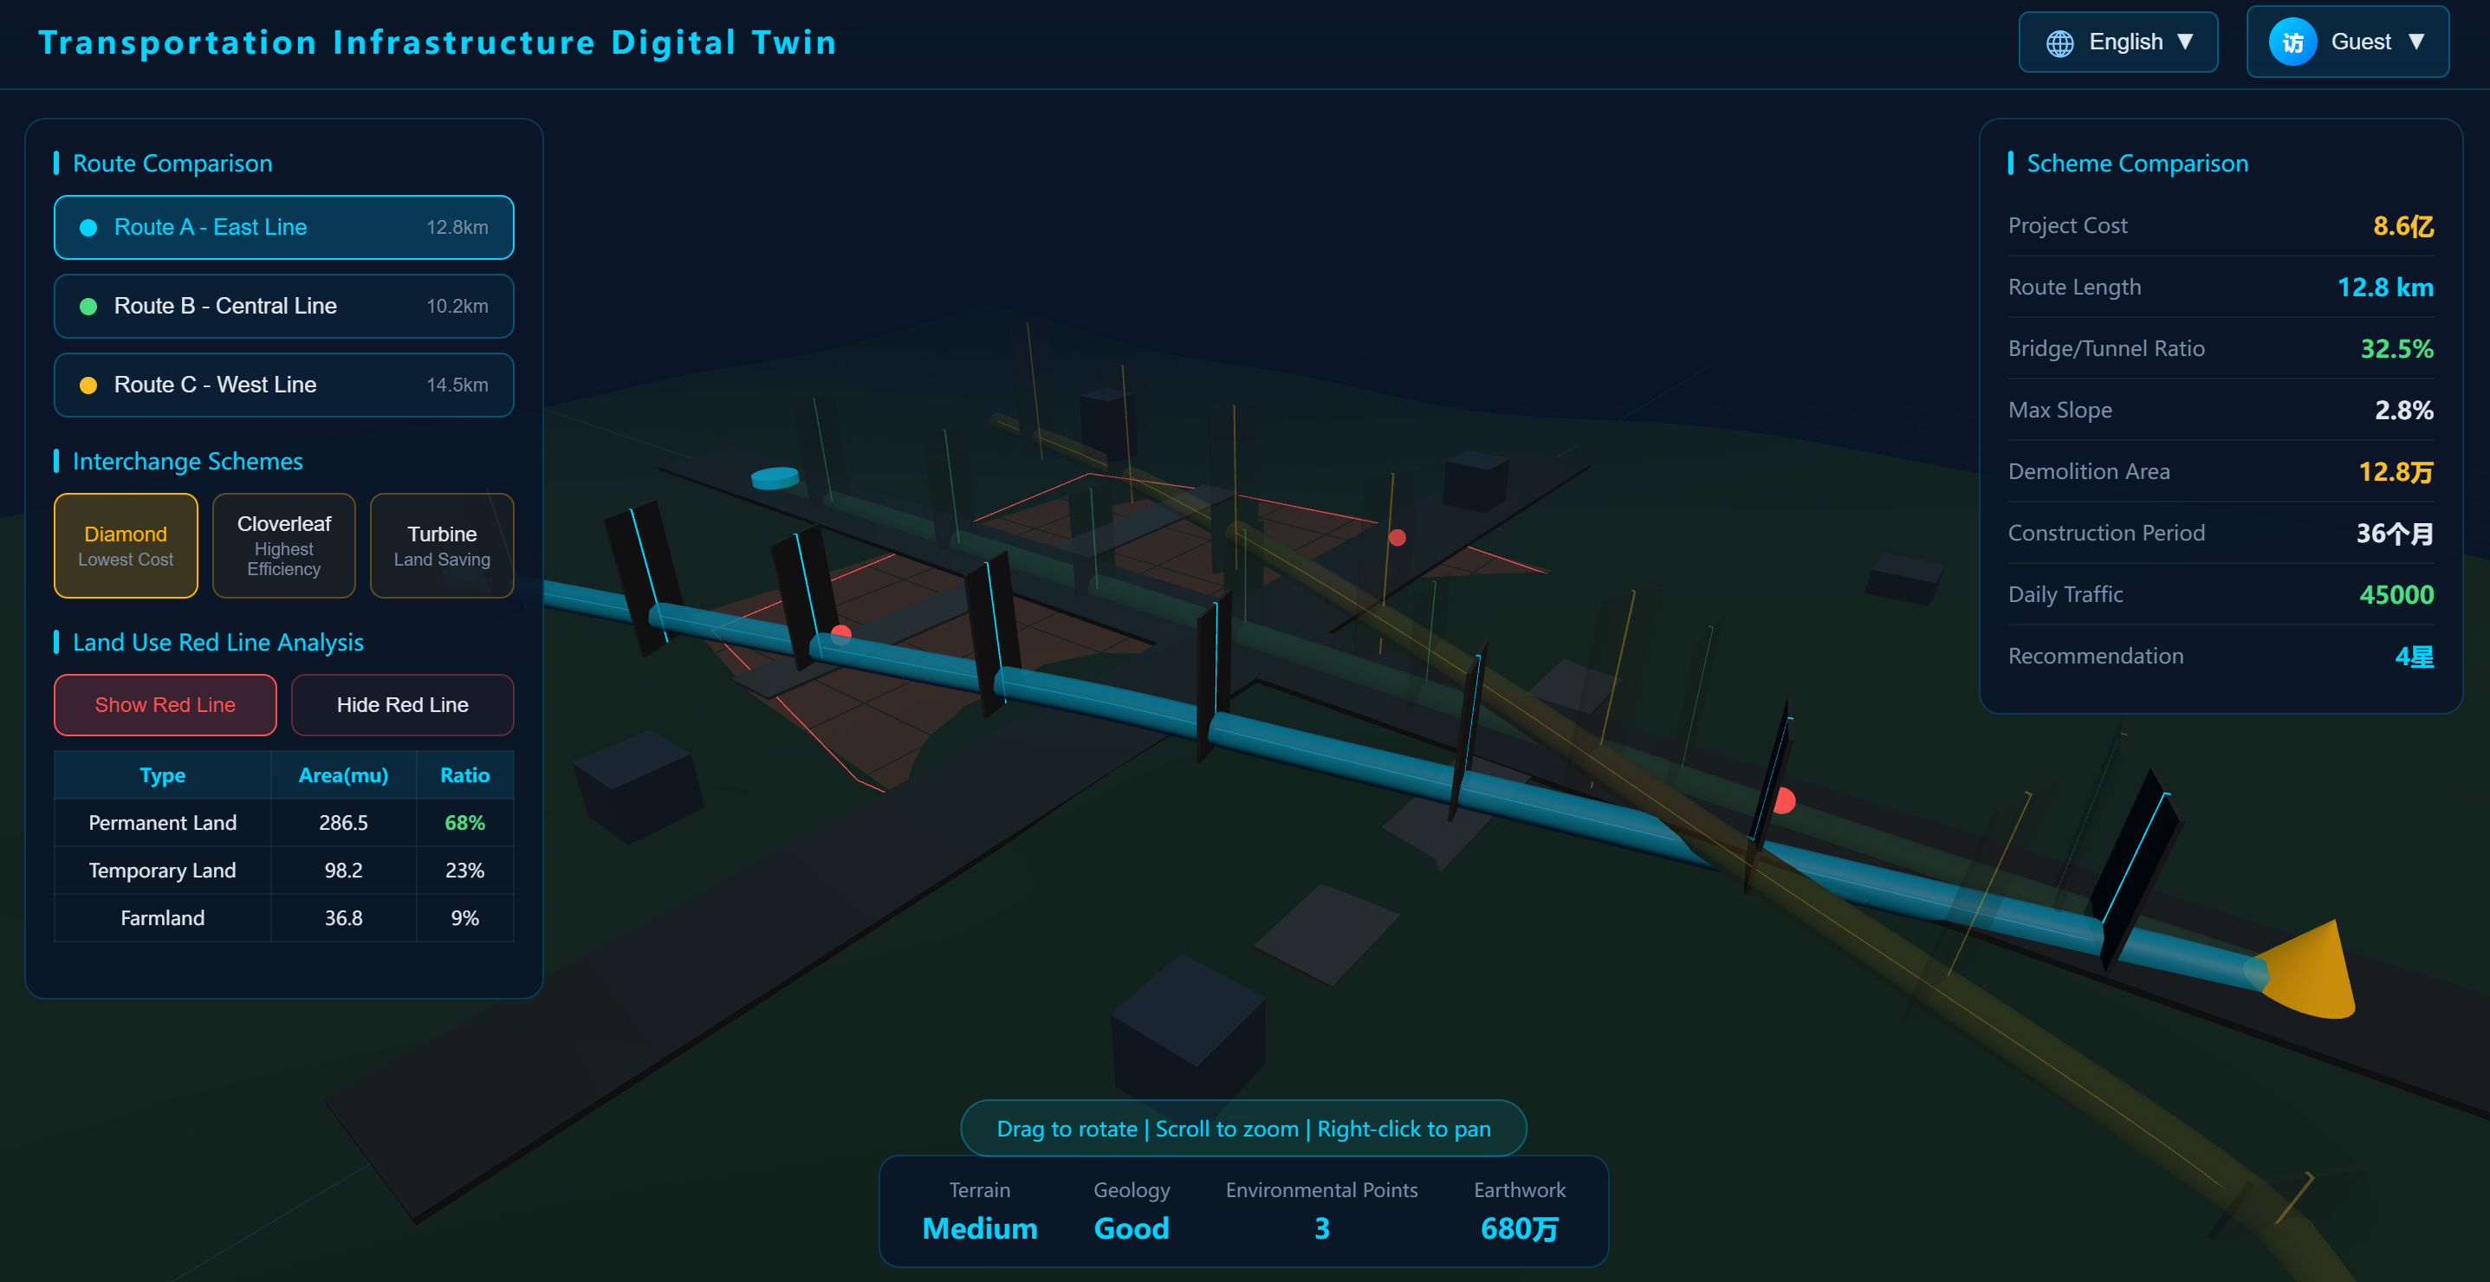Click Route C yellow dot indicator
Viewport: 2490px width, 1282px height.
88,385
